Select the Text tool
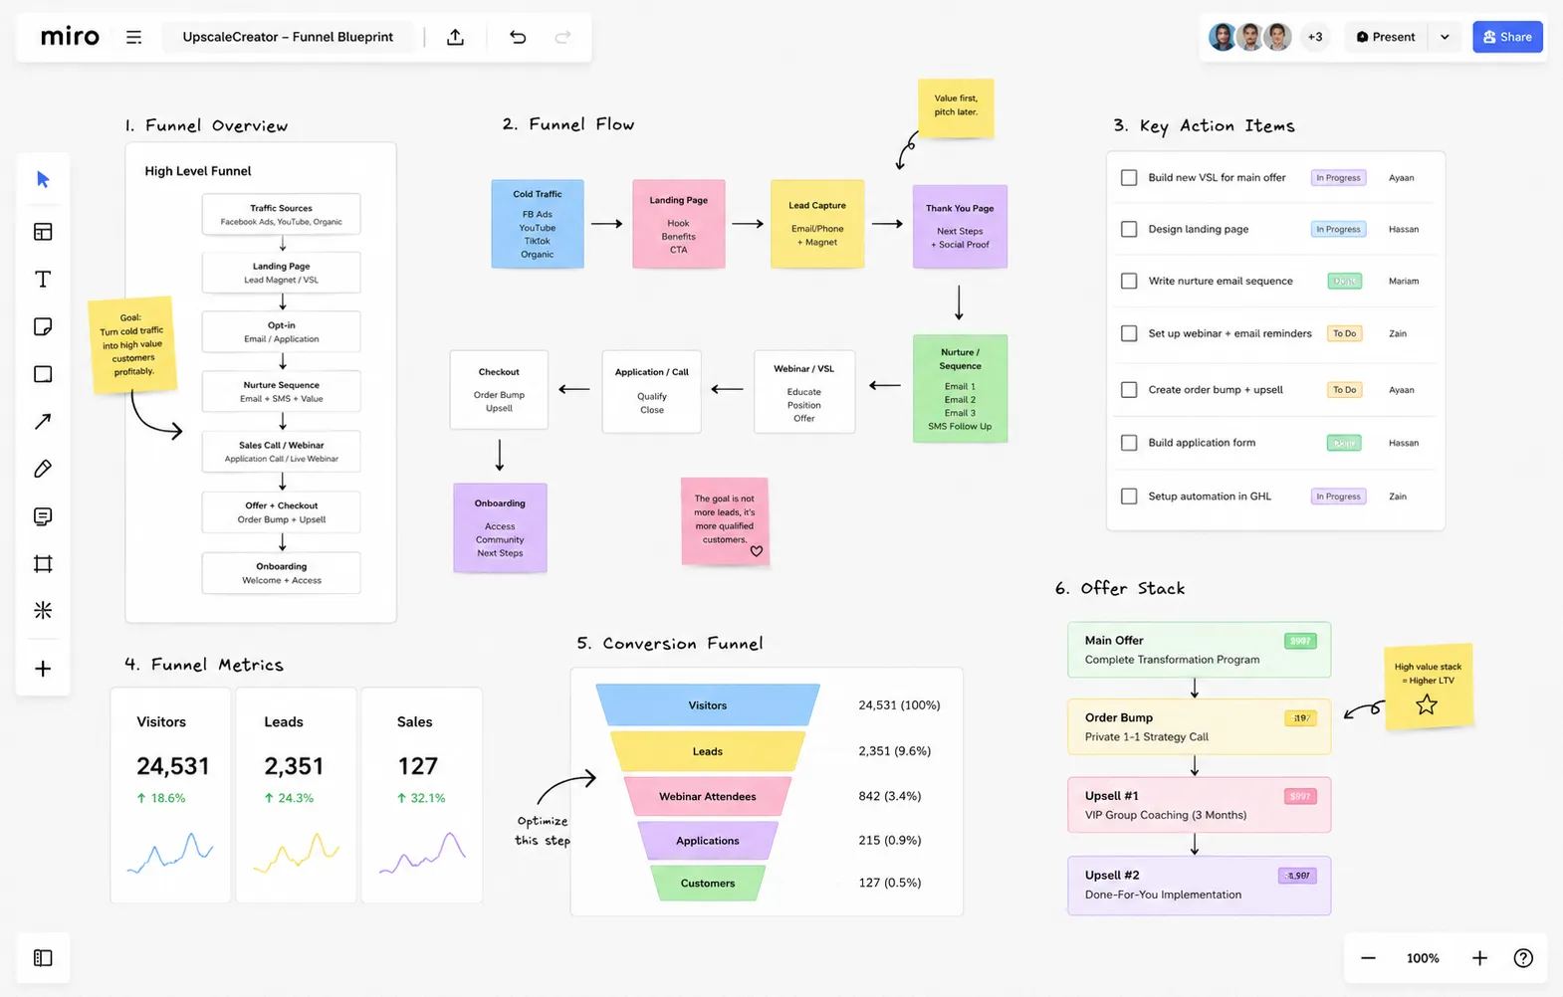This screenshot has width=1563, height=997. click(43, 280)
